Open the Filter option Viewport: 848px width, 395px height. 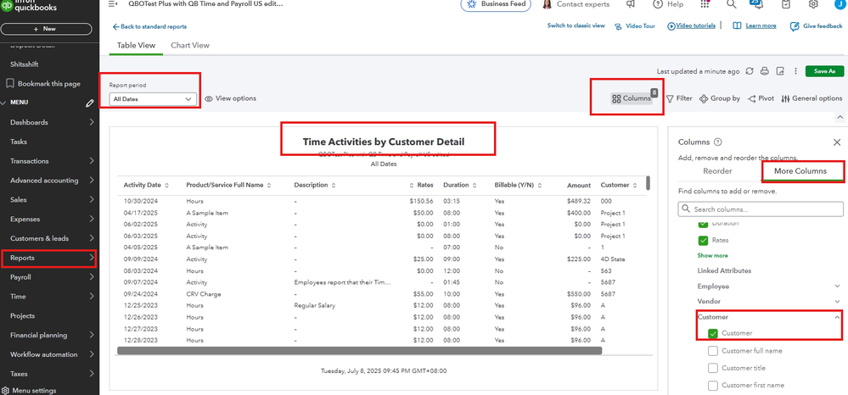coord(679,99)
